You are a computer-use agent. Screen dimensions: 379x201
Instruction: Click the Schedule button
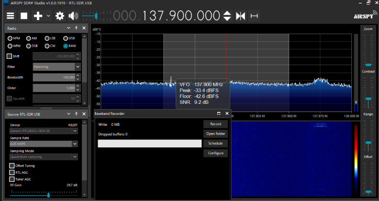pyautogui.click(x=216, y=144)
